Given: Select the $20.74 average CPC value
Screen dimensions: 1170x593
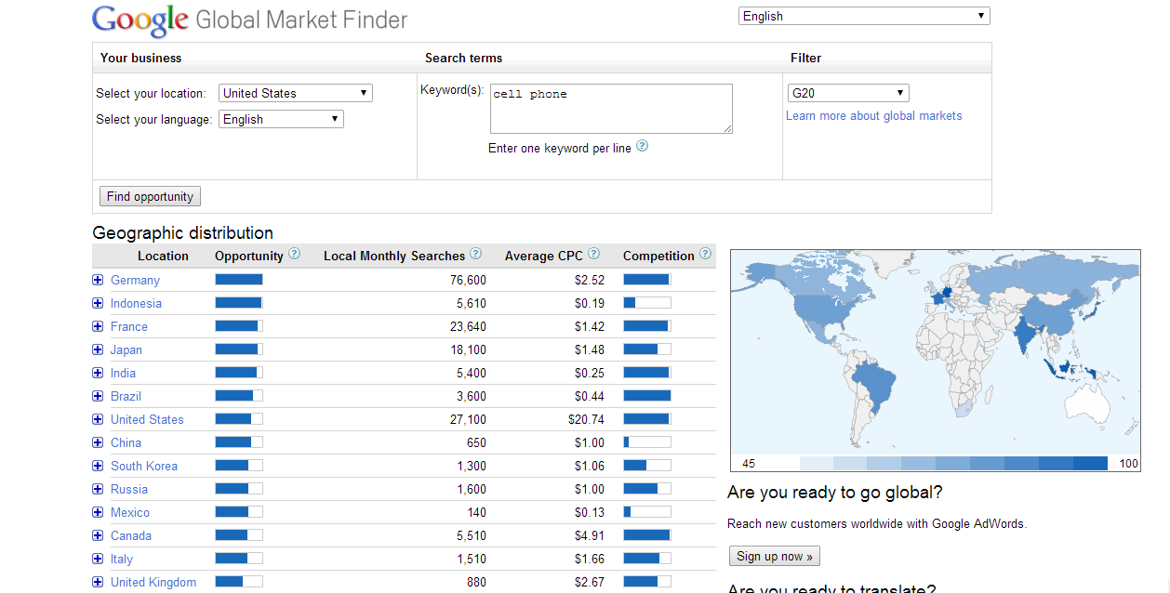Looking at the screenshot, I should click(586, 419).
